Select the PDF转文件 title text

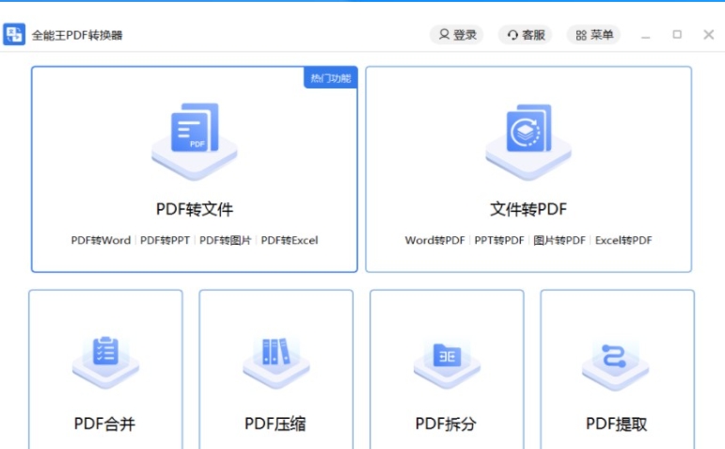tap(195, 209)
